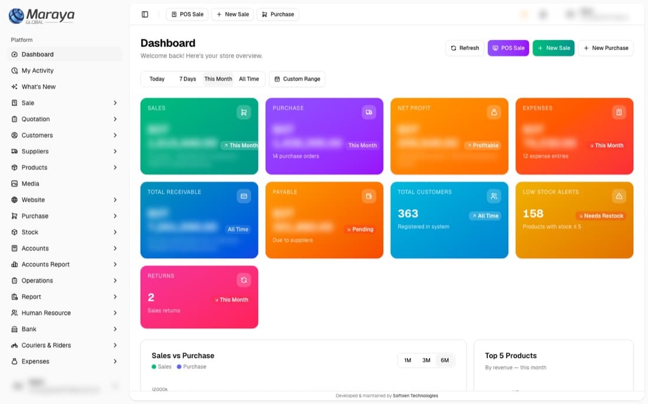Click the Products box icon in sidebar
The height and width of the screenshot is (404, 648).
click(15, 168)
